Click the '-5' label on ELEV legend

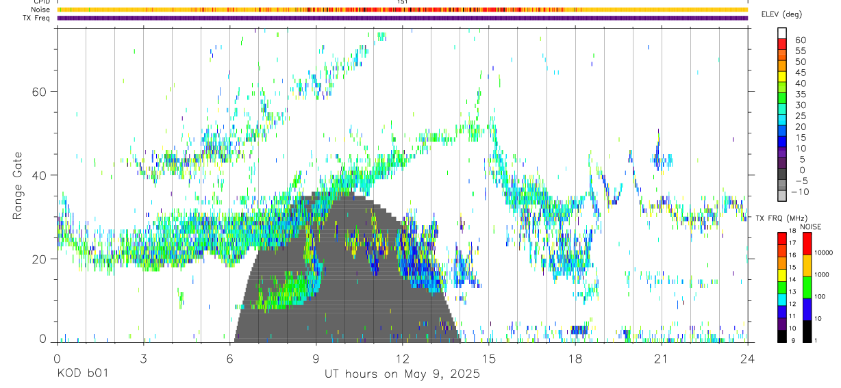[801, 181]
